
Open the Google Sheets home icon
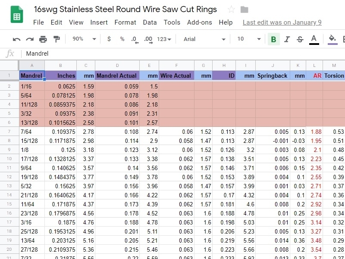pyautogui.click(x=17, y=15)
